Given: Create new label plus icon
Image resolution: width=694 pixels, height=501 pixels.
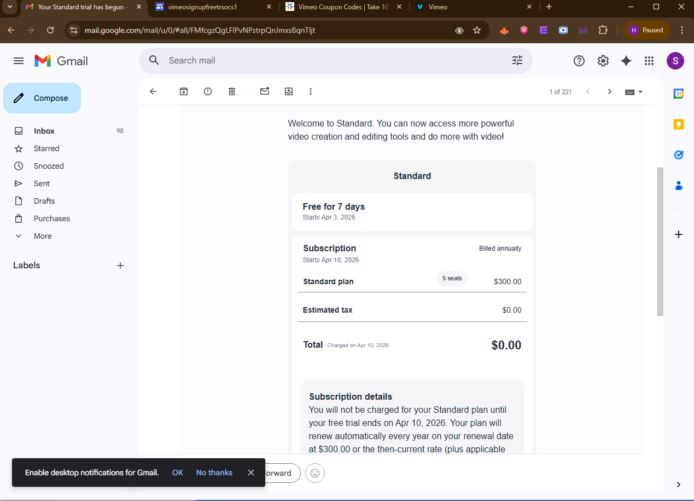Looking at the screenshot, I should (120, 266).
